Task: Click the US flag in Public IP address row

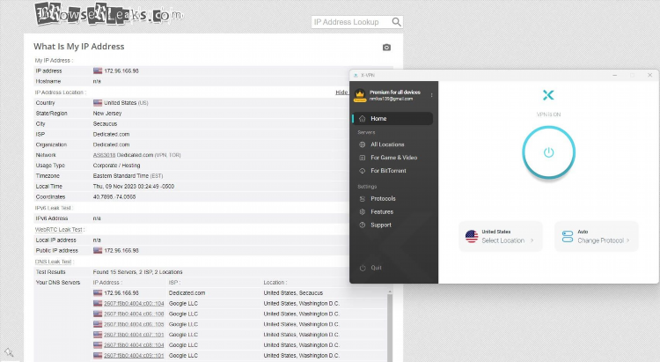Action: point(98,251)
